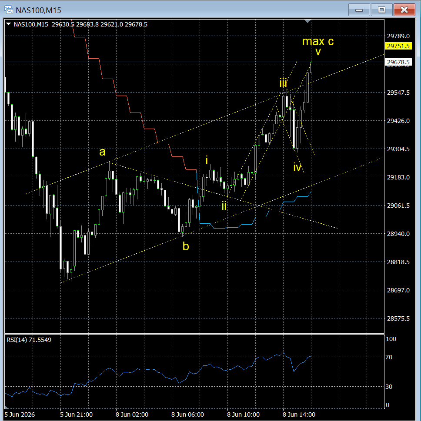Click the 28697.0 price scale value
421x421 pixels.
398,290
